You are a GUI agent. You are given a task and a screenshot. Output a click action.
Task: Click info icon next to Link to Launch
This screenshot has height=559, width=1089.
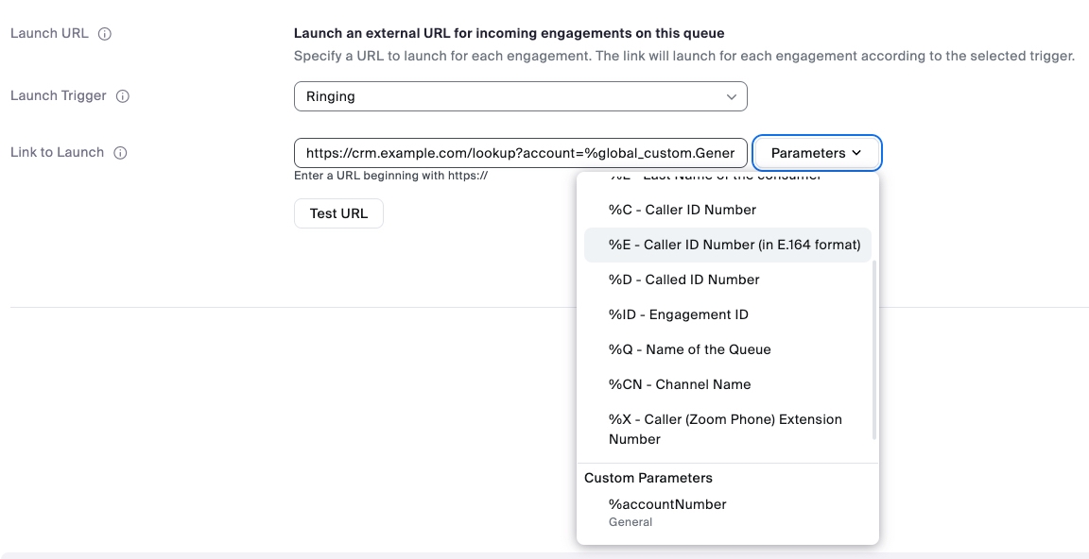(120, 153)
